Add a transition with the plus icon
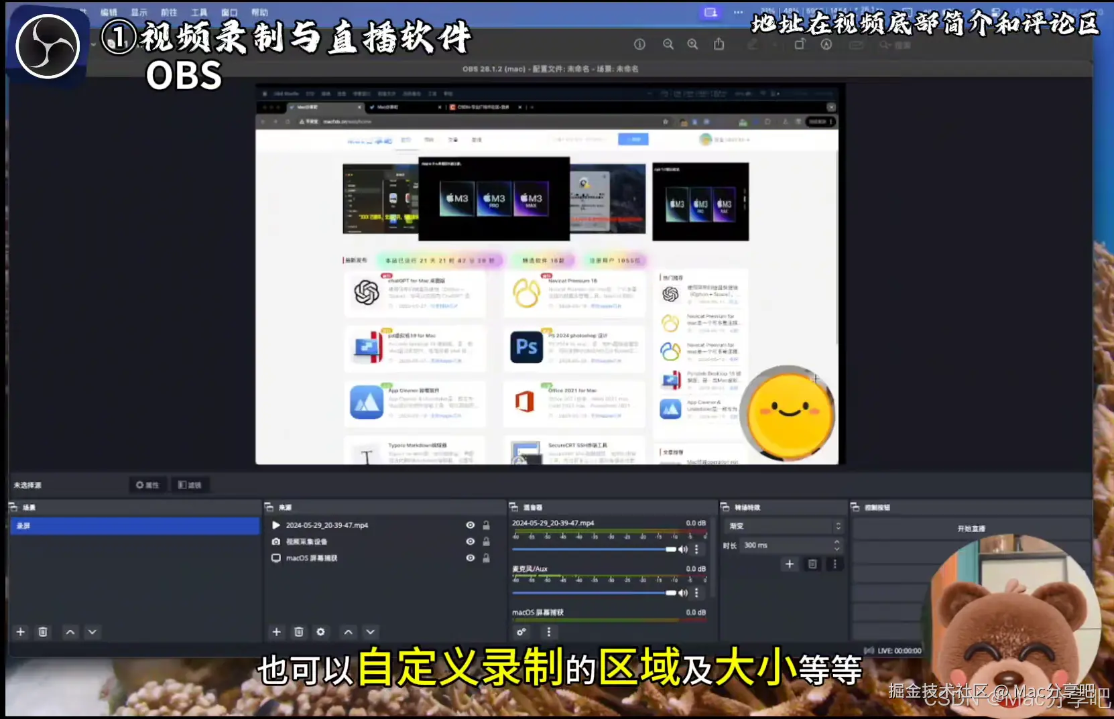Viewport: 1114px width, 719px height. click(x=790, y=564)
